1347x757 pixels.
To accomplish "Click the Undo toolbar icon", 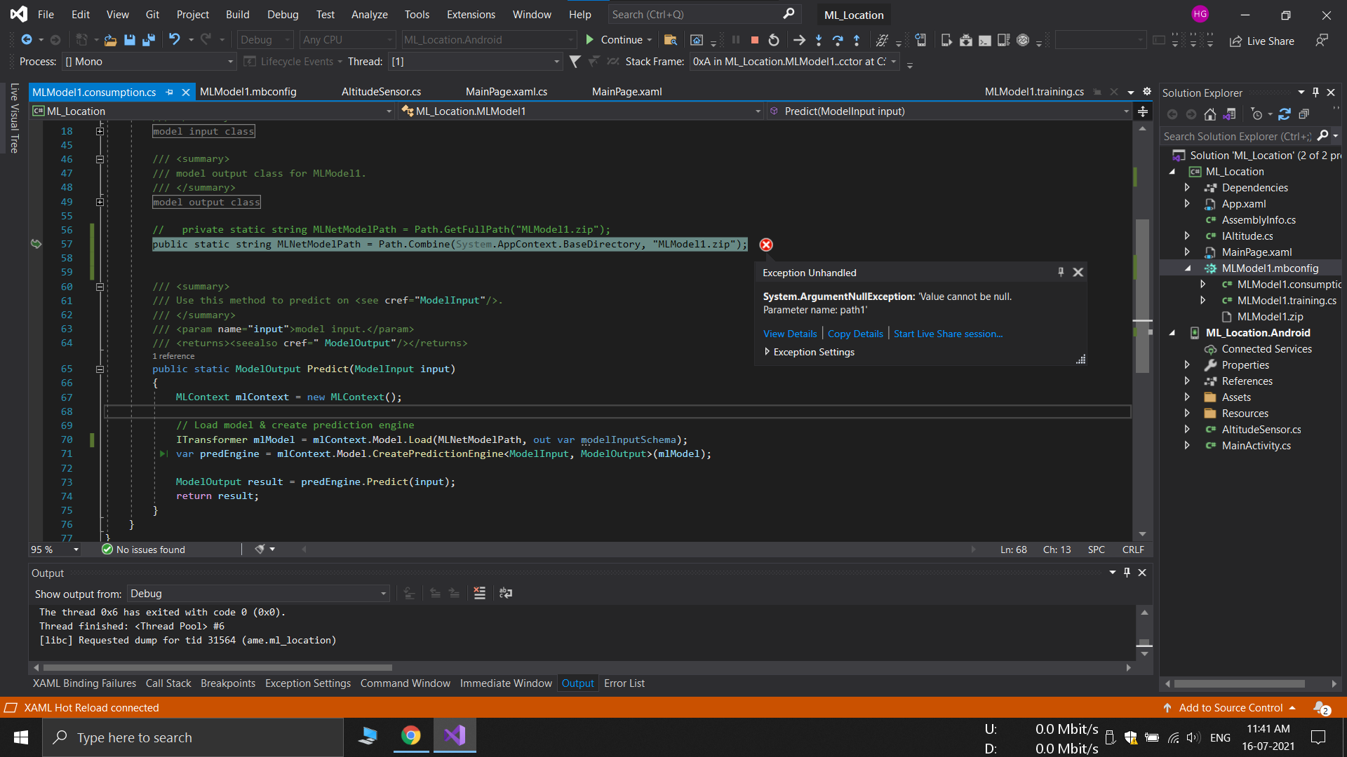I will point(174,40).
